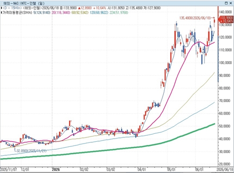The image size is (234, 173).
Task: Click the 60,0000 price axis label
Action: click(x=225, y=114)
